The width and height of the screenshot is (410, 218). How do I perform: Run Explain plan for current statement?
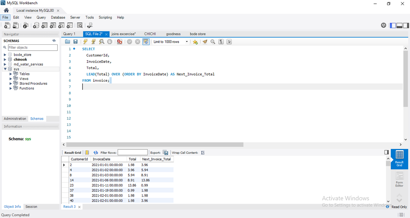pos(101,42)
